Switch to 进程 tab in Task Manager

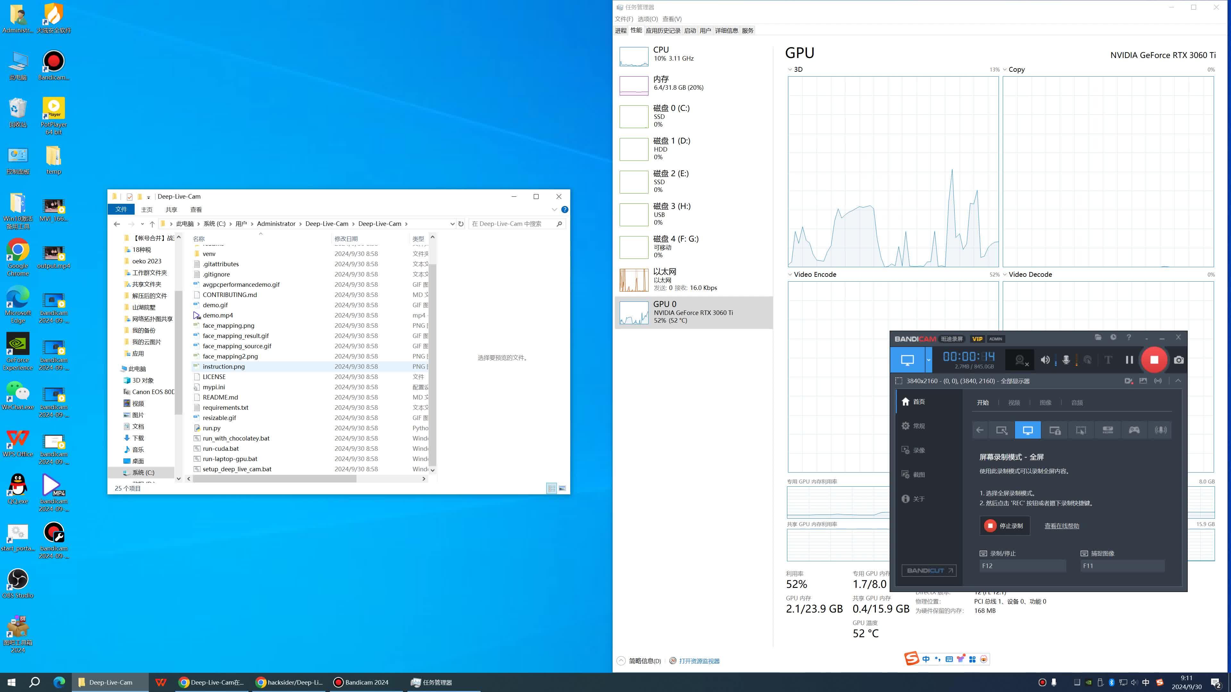tap(621, 30)
